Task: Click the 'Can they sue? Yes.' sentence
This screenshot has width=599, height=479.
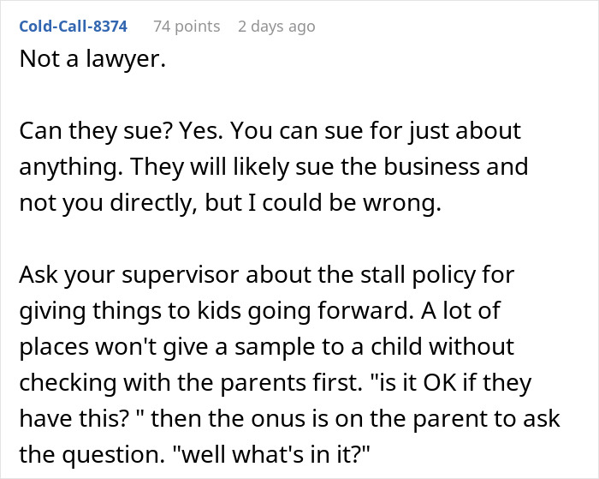Action: point(110,133)
